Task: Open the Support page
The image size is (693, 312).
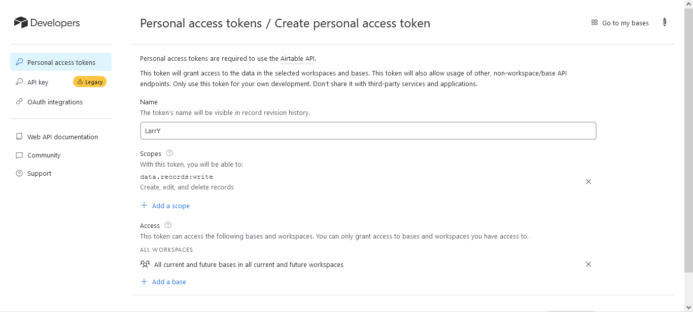Action: point(39,174)
